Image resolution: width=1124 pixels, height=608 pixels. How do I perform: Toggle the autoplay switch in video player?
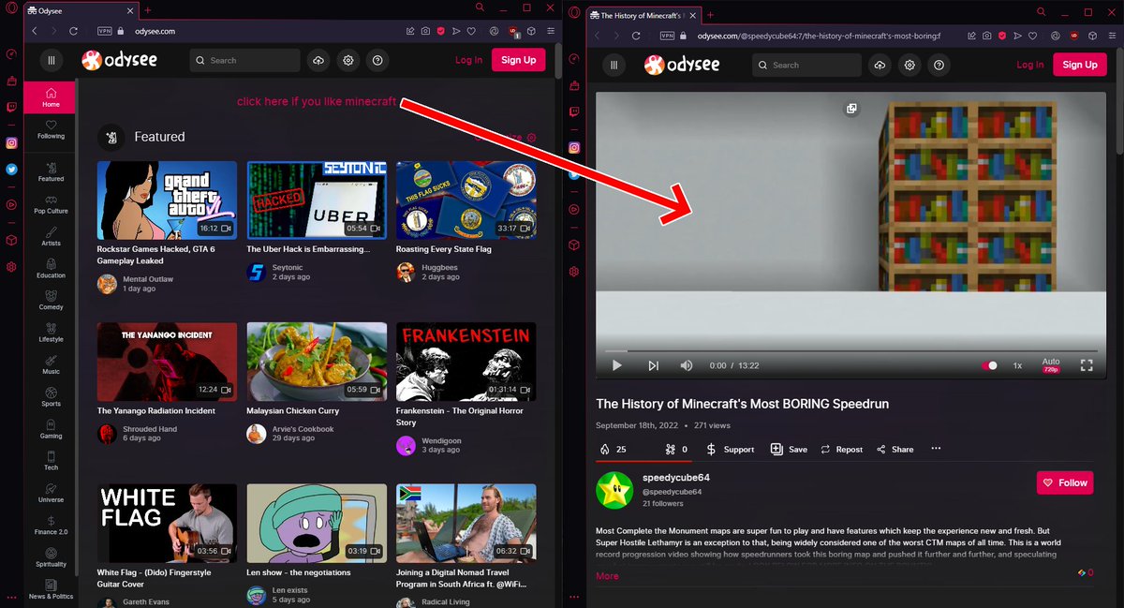click(x=989, y=365)
